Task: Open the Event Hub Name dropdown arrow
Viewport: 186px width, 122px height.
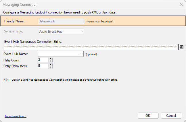Action: [81, 54]
